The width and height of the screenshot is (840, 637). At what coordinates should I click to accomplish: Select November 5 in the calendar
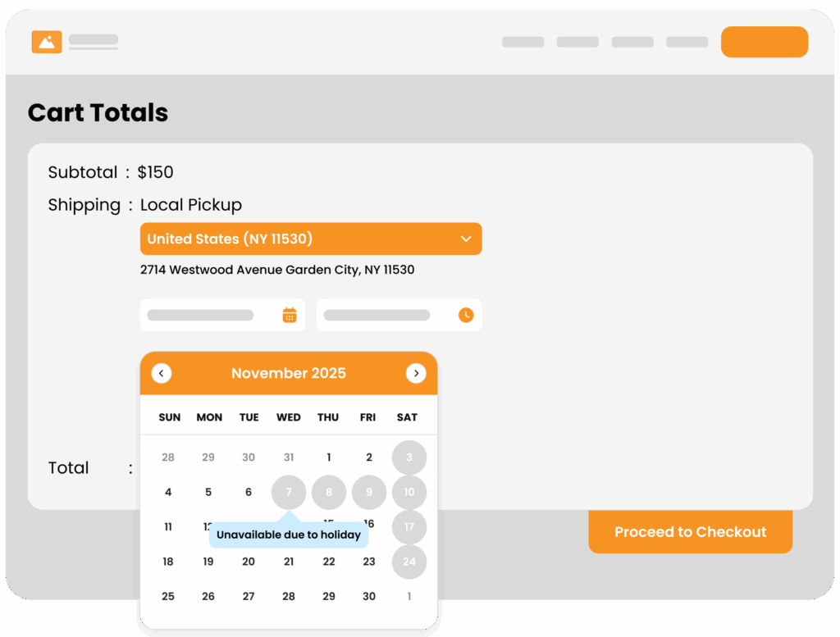pyautogui.click(x=208, y=492)
